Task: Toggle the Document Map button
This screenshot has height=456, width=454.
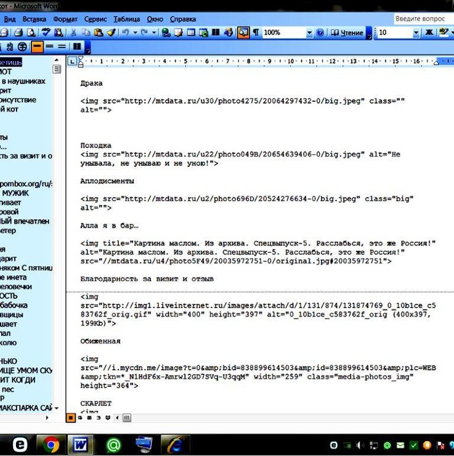Action: point(243,33)
